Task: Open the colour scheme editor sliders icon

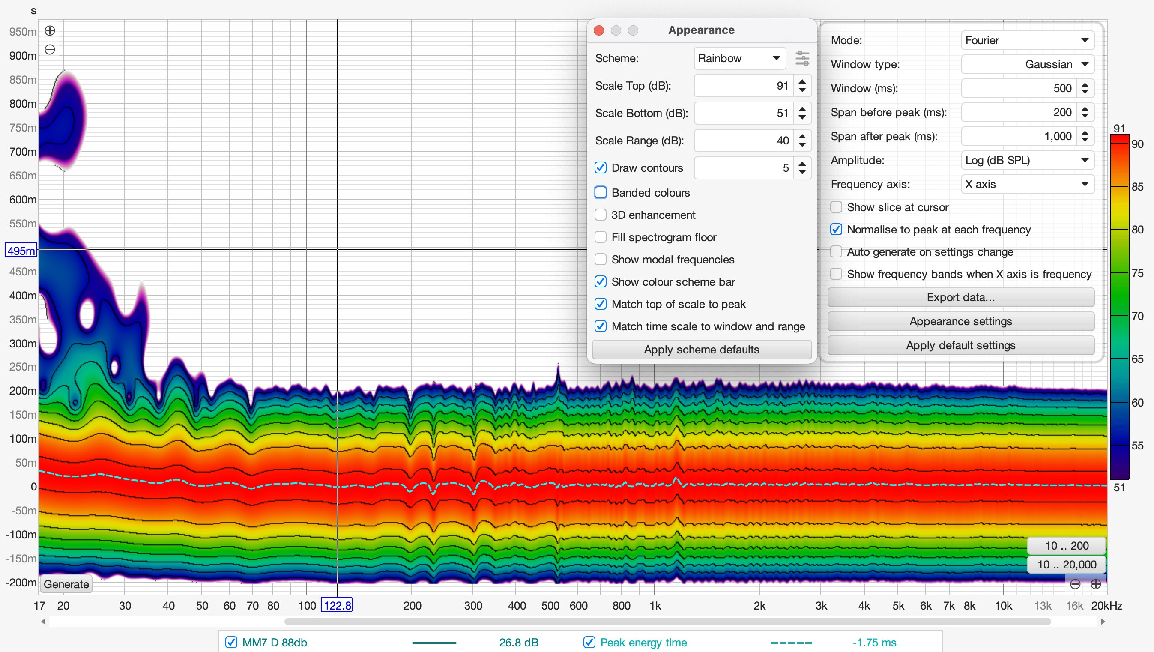Action: [802, 58]
